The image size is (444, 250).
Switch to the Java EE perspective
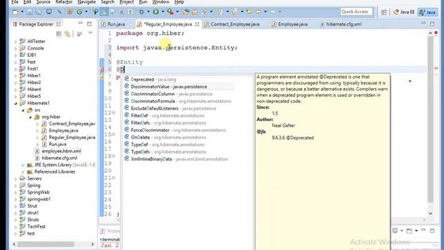tap(404, 12)
